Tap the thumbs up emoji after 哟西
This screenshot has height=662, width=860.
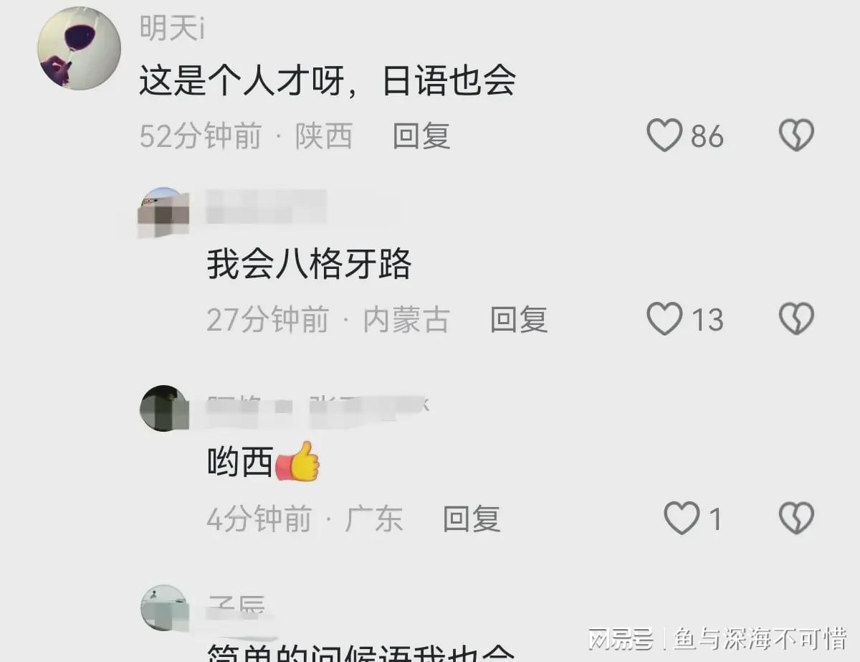[x=297, y=461]
